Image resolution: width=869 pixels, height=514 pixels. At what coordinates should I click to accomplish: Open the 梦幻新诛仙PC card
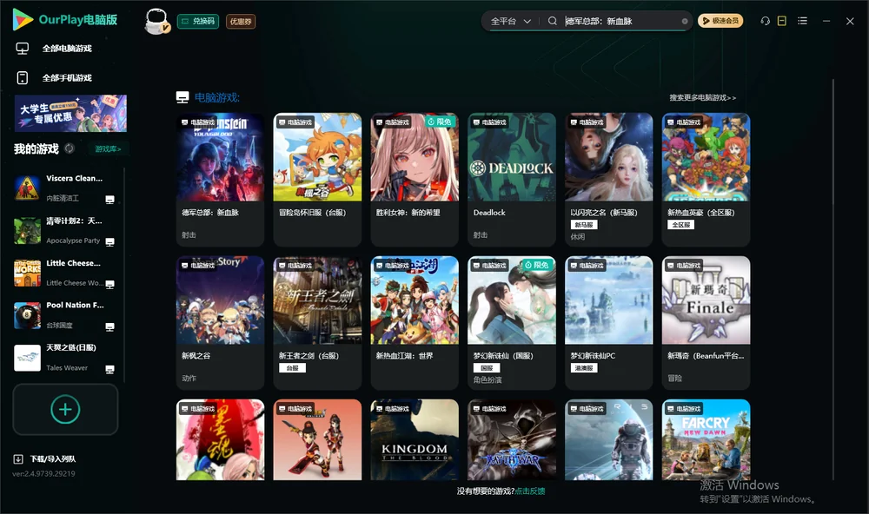608,322
